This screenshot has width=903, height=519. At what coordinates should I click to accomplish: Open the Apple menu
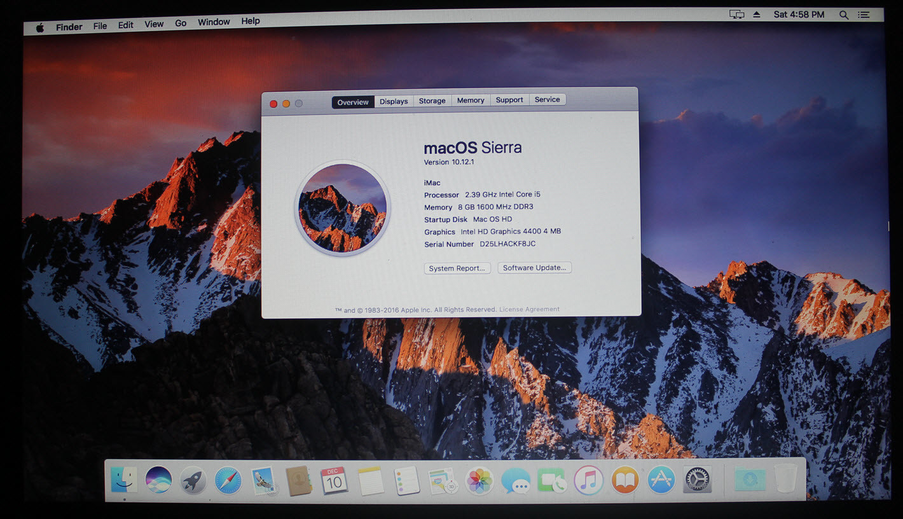point(40,27)
